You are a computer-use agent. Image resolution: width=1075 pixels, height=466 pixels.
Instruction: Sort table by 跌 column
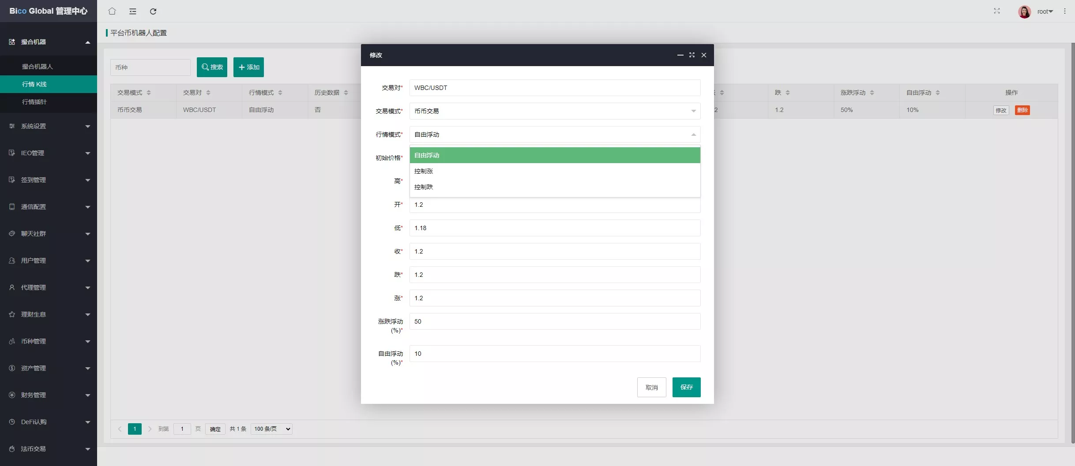coord(788,93)
